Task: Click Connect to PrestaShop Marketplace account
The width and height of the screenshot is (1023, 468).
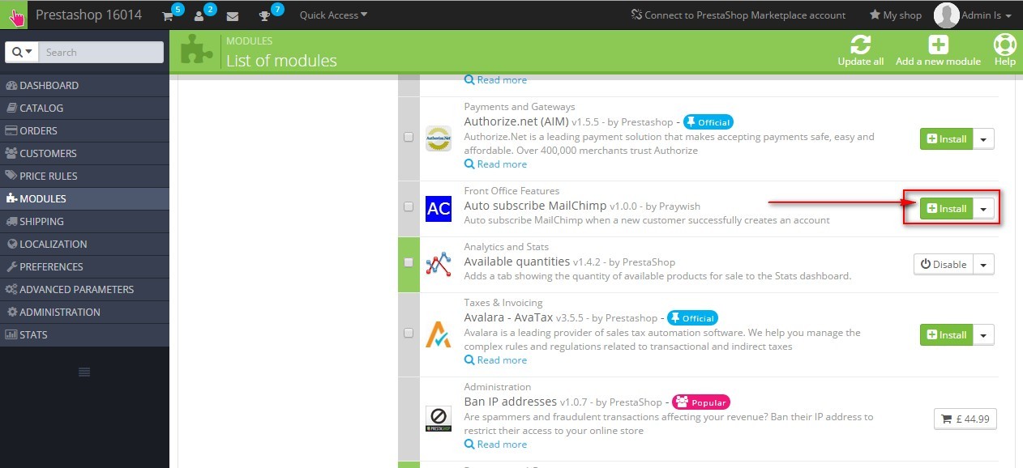Action: click(x=738, y=15)
